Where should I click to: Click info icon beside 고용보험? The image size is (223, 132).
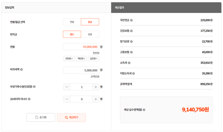coord(131,52)
